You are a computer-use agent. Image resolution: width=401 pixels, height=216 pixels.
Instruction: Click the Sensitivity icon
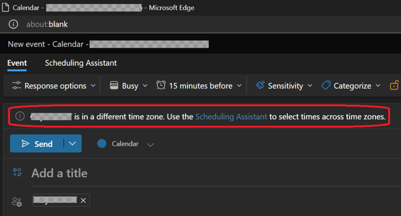coord(260,86)
